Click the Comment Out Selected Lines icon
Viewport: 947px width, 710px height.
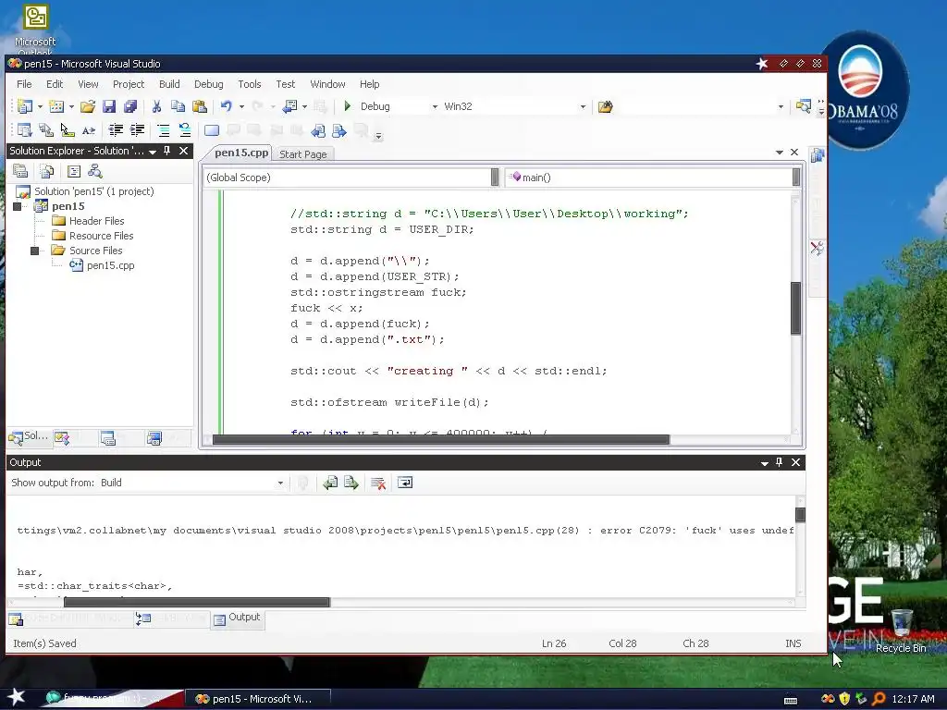pos(163,129)
